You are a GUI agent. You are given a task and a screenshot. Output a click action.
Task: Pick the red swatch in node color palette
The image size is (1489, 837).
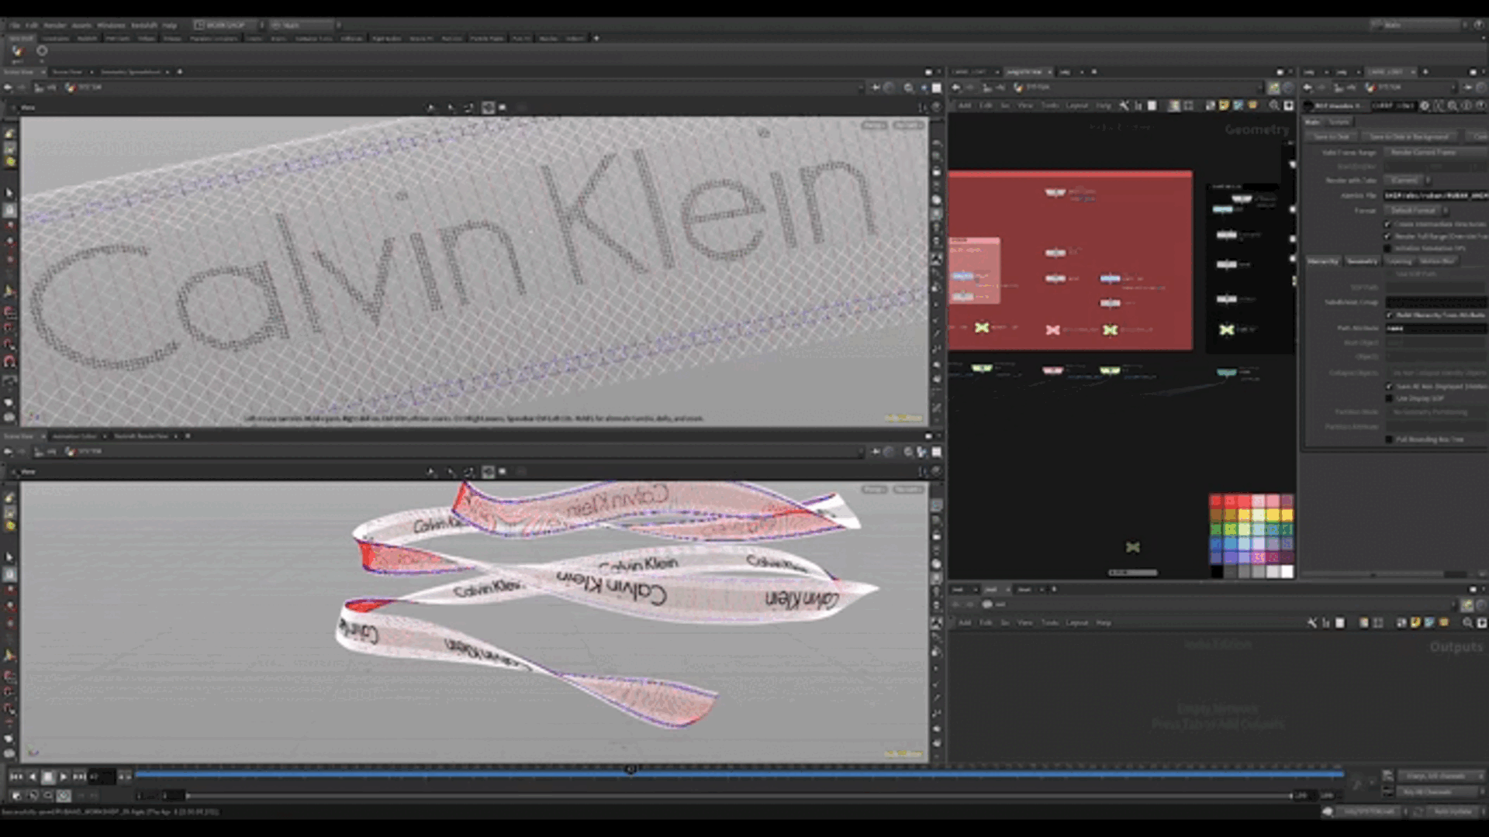tap(1216, 501)
